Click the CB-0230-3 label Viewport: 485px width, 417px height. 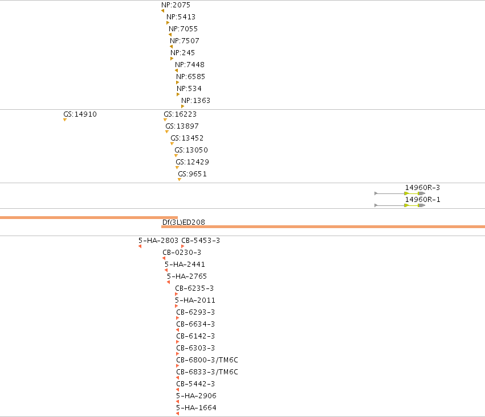click(x=182, y=253)
